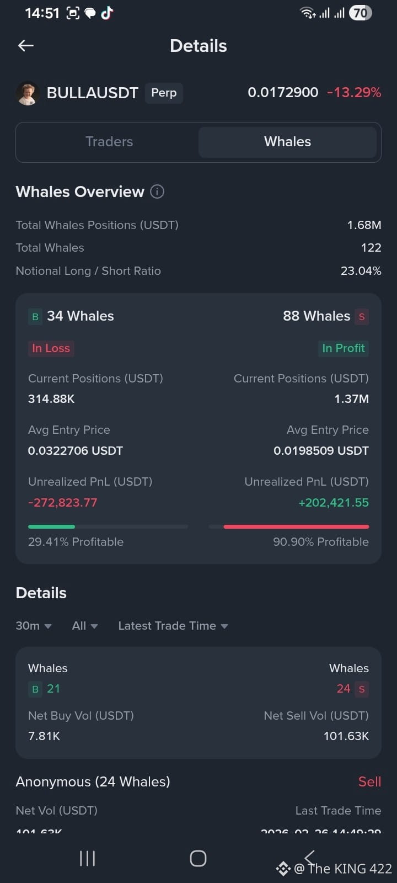
Task: Select the Whales tab
Action: 287,142
